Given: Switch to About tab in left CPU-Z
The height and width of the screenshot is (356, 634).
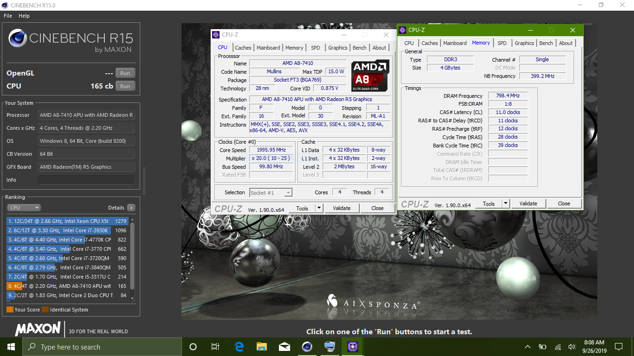Looking at the screenshot, I should [379, 48].
